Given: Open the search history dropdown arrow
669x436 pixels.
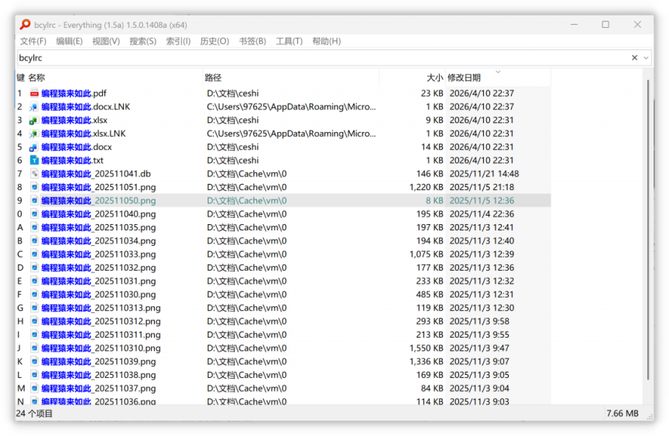Looking at the screenshot, I should click(646, 58).
